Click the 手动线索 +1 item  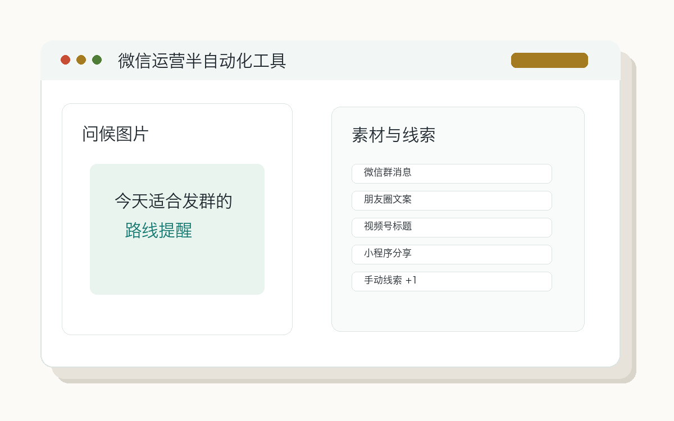452,281
